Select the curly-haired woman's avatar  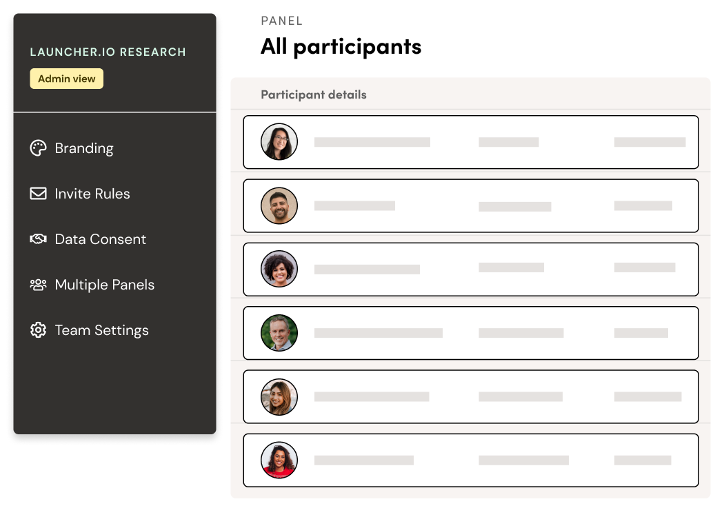tap(279, 269)
